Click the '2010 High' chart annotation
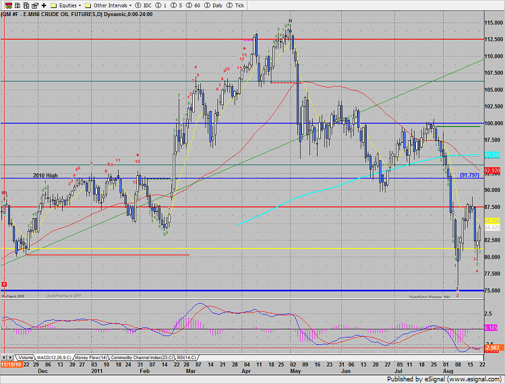This screenshot has width=505, height=384. (45, 175)
